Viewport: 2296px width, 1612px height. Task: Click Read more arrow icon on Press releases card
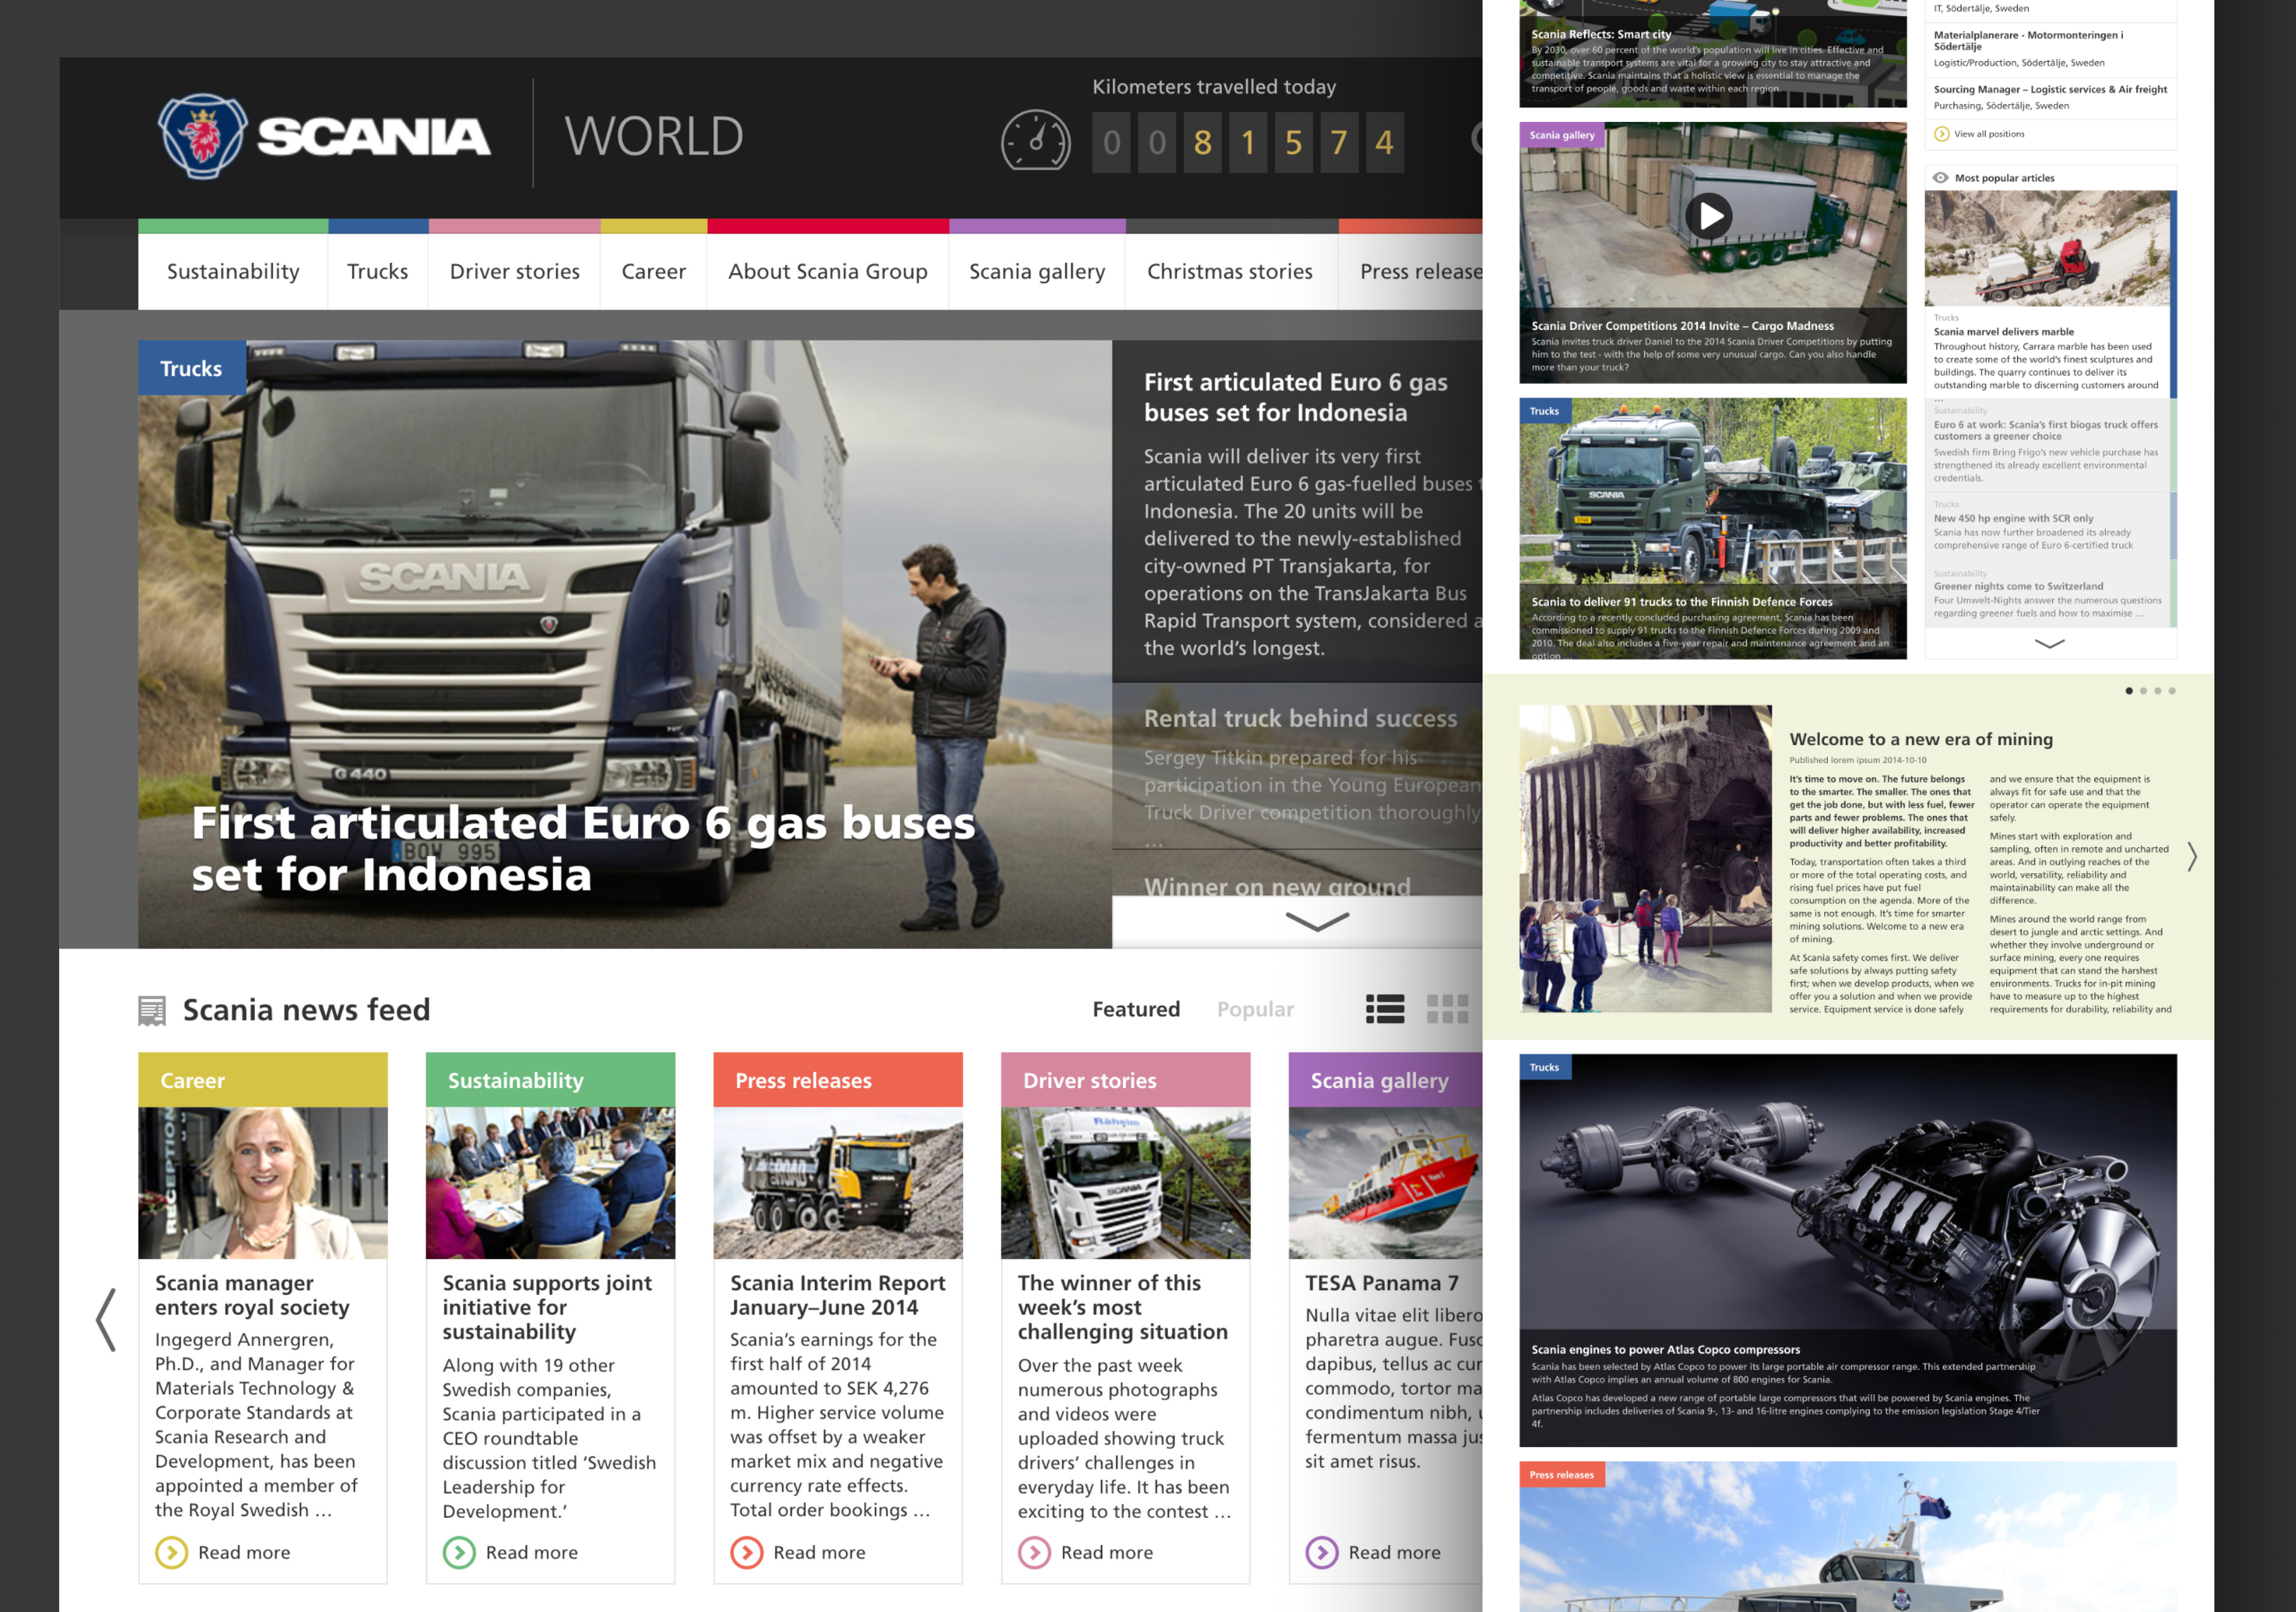(747, 1552)
